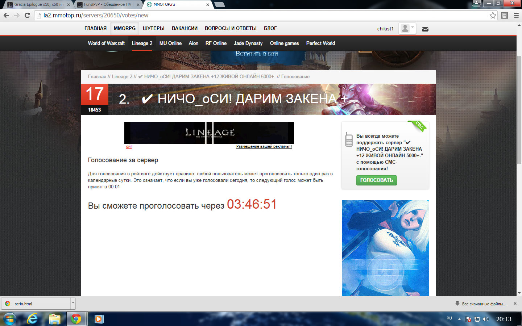This screenshot has width=522, height=326.
Task: Click the Размещение вашей рекламы link
Action: point(264,146)
